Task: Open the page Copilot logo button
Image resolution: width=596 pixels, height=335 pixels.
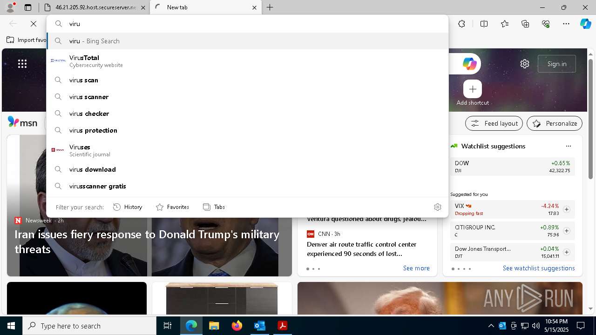Action: pos(469,64)
